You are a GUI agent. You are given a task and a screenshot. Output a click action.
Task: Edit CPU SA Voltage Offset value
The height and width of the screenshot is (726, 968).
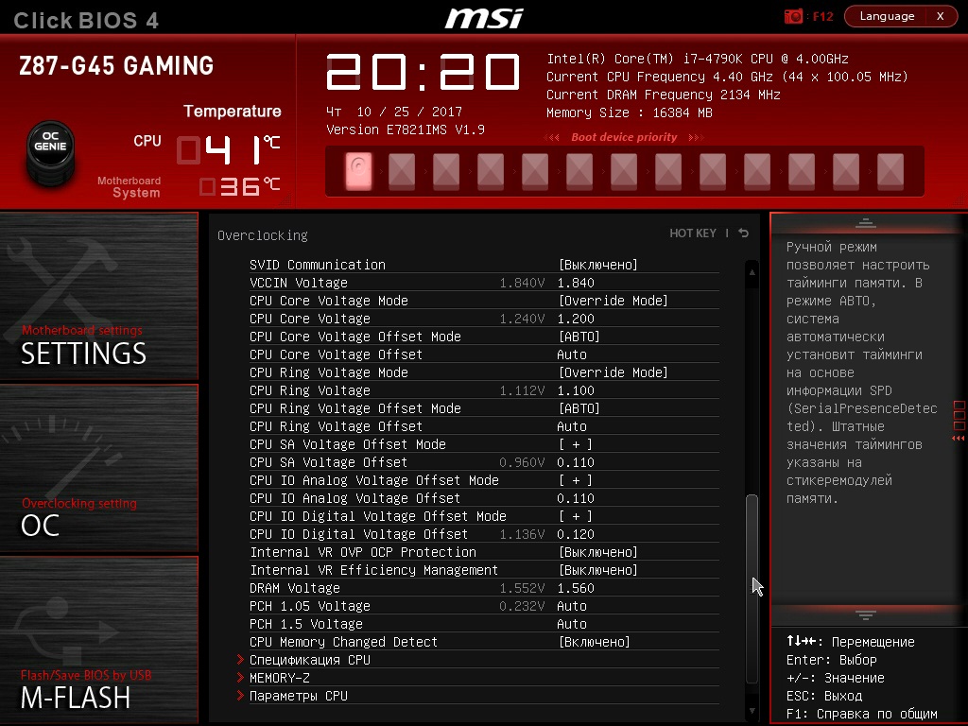coord(576,462)
